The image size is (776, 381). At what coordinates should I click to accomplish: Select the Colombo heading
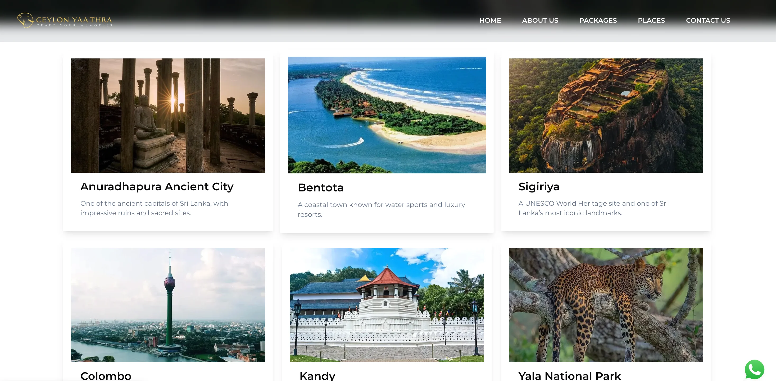tap(106, 376)
